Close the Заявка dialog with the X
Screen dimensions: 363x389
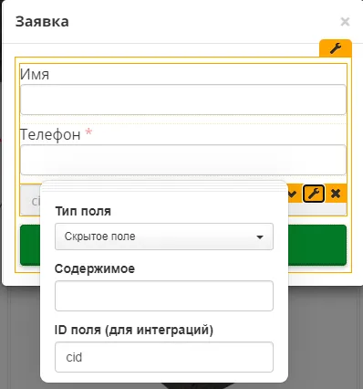(x=345, y=22)
